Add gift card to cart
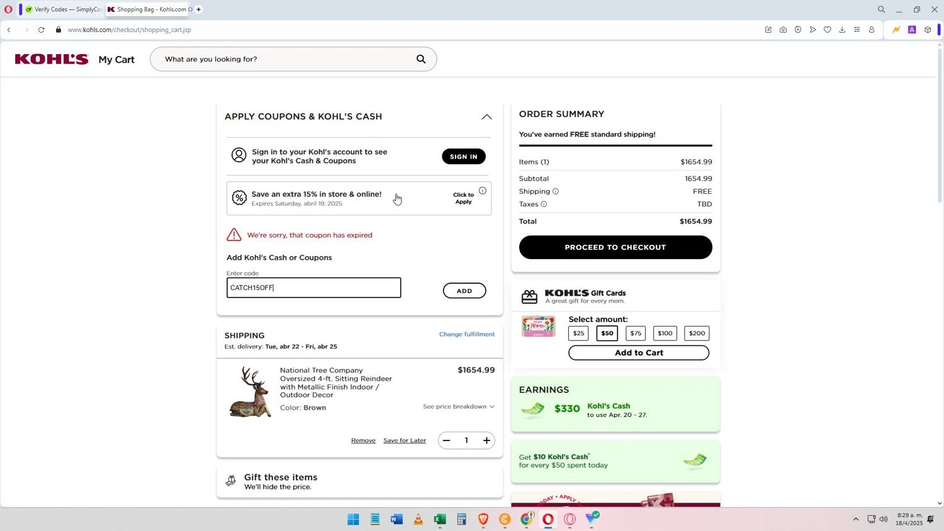This screenshot has width=944, height=531. pos(639,353)
